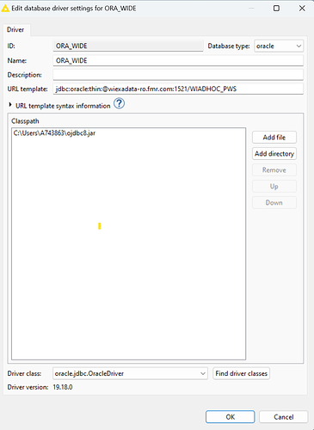Close the driver settings dialog
The width and height of the screenshot is (314, 430).
click(302, 9)
